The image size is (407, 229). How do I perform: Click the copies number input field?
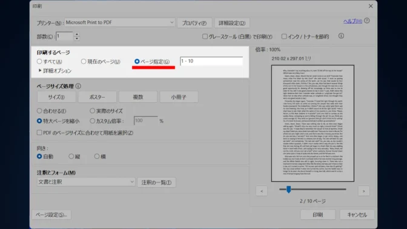[65, 36]
